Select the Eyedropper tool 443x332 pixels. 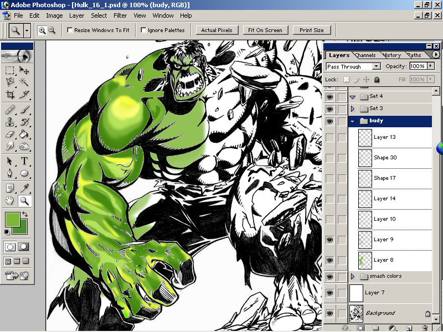(x=24, y=188)
